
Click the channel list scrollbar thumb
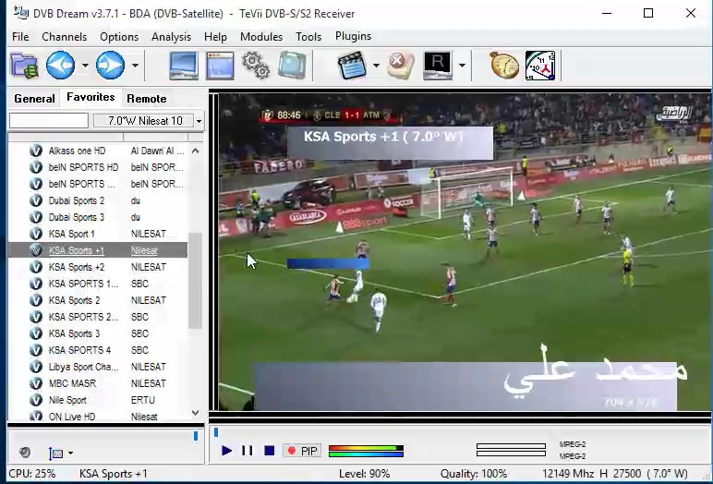pyautogui.click(x=195, y=280)
